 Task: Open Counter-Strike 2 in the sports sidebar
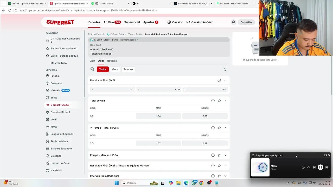tap(60, 112)
